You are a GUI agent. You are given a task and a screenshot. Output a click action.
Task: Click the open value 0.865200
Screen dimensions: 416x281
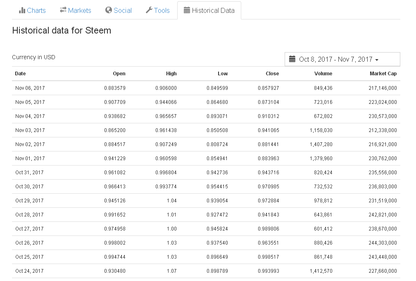(115, 130)
